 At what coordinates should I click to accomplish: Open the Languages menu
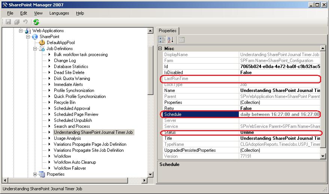tap(59, 13)
